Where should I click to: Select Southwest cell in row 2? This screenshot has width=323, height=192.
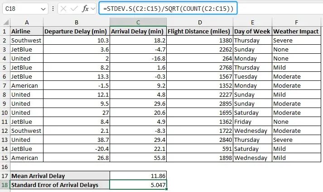pyautogui.click(x=27, y=40)
